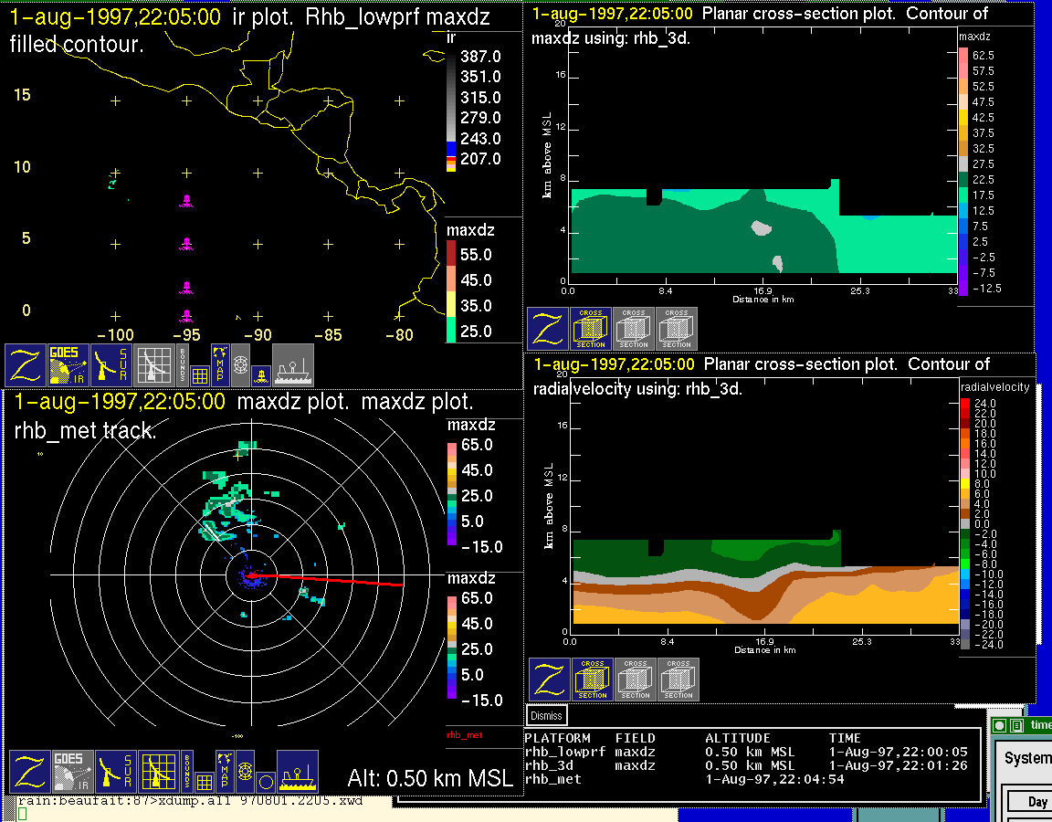Viewport: 1052px width, 822px height.
Task: Open the Z icon menu of maxdz cross-section window
Action: click(547, 329)
